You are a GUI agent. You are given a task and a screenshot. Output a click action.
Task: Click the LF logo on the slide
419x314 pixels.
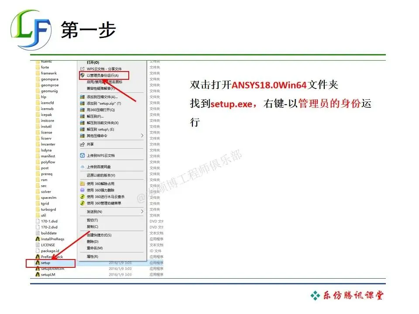click(31, 30)
